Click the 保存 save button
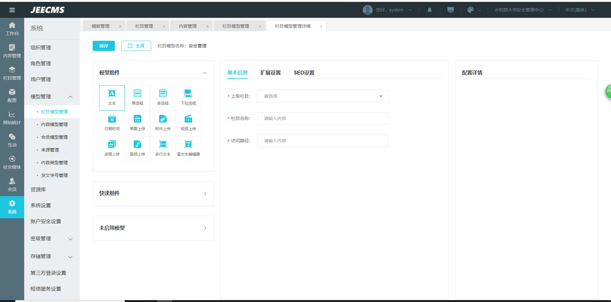 pyautogui.click(x=104, y=46)
